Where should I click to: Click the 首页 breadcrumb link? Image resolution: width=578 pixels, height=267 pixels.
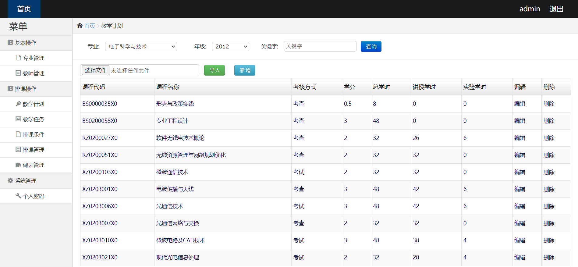(x=90, y=26)
